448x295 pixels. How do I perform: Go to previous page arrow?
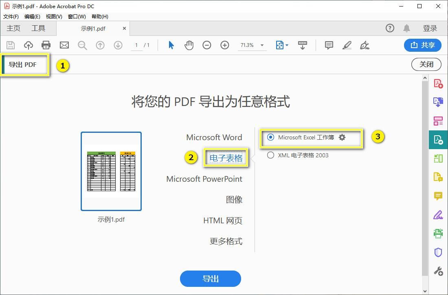click(x=100, y=45)
